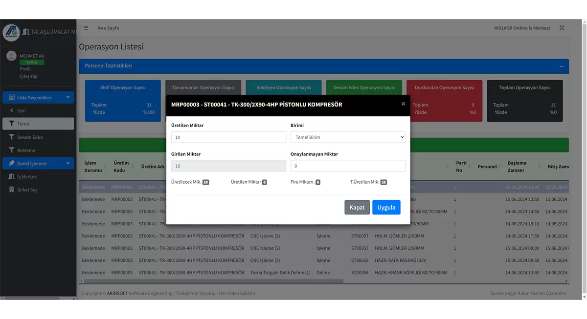The height and width of the screenshot is (319, 587).
Task: Click the Kapat button
Action: pyautogui.click(x=357, y=207)
